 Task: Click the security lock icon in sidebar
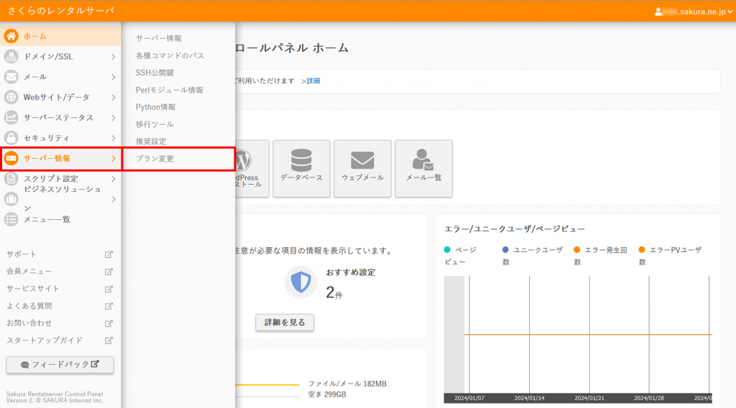pos(11,137)
